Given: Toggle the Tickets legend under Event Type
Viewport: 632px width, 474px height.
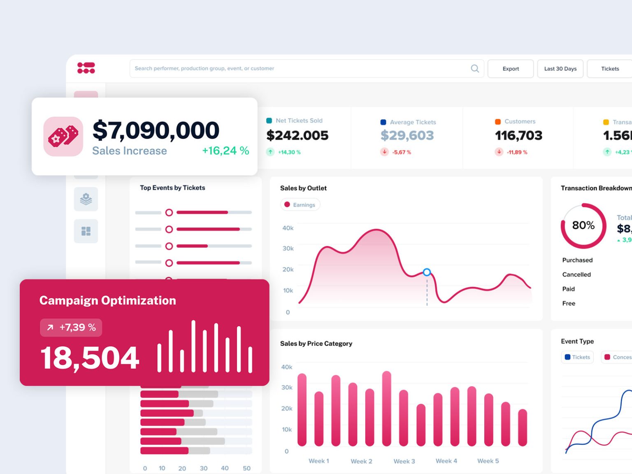Looking at the screenshot, I should tap(577, 357).
